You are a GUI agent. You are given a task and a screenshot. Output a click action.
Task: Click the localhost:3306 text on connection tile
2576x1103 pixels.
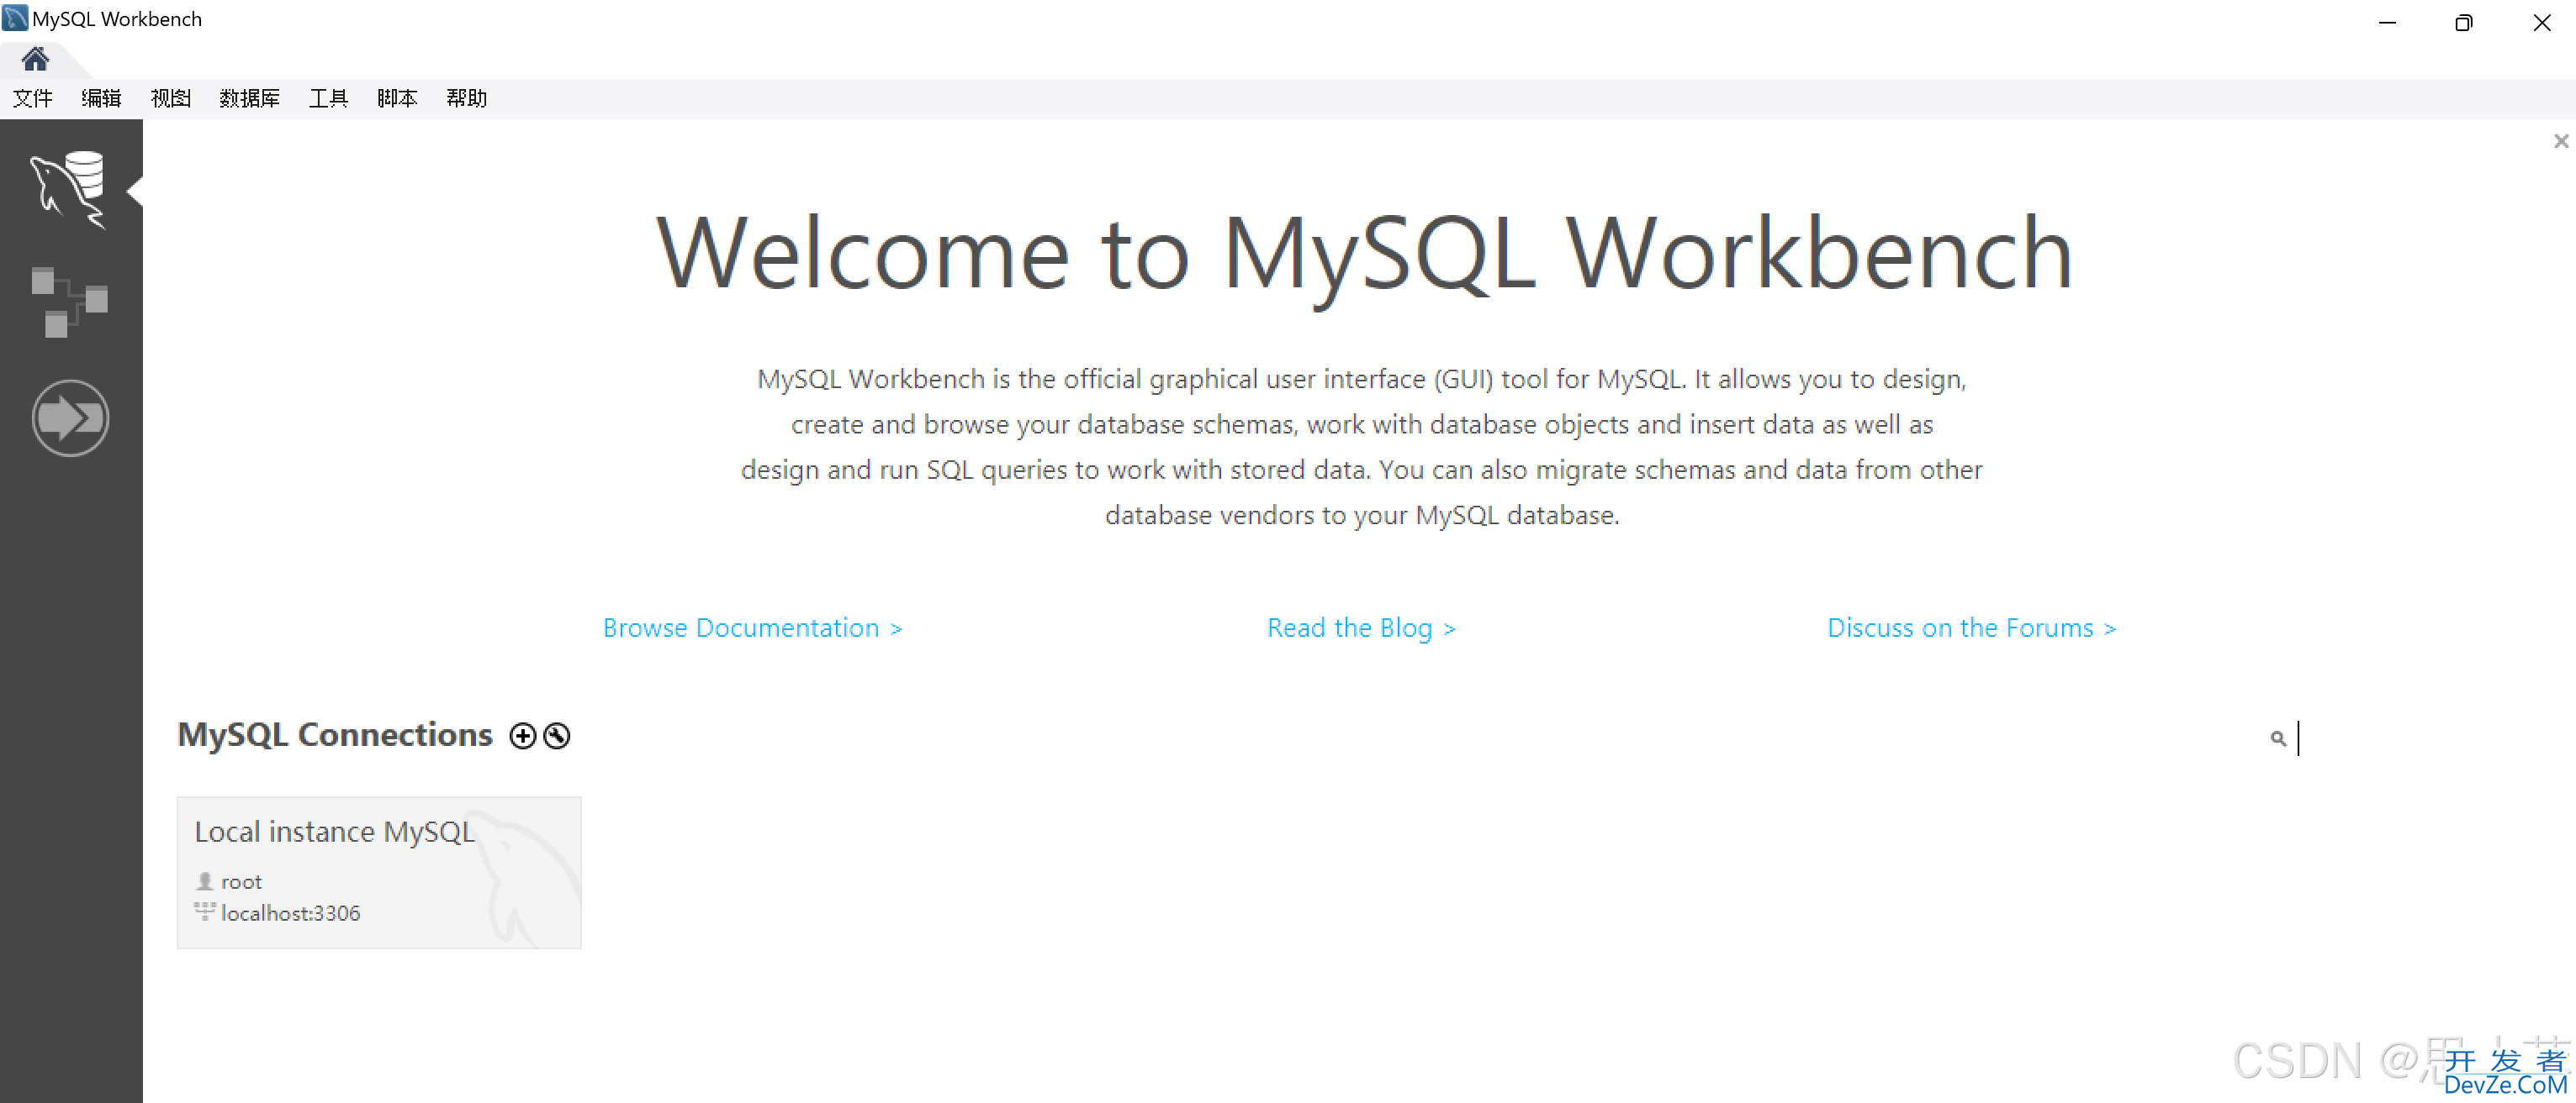(x=290, y=913)
